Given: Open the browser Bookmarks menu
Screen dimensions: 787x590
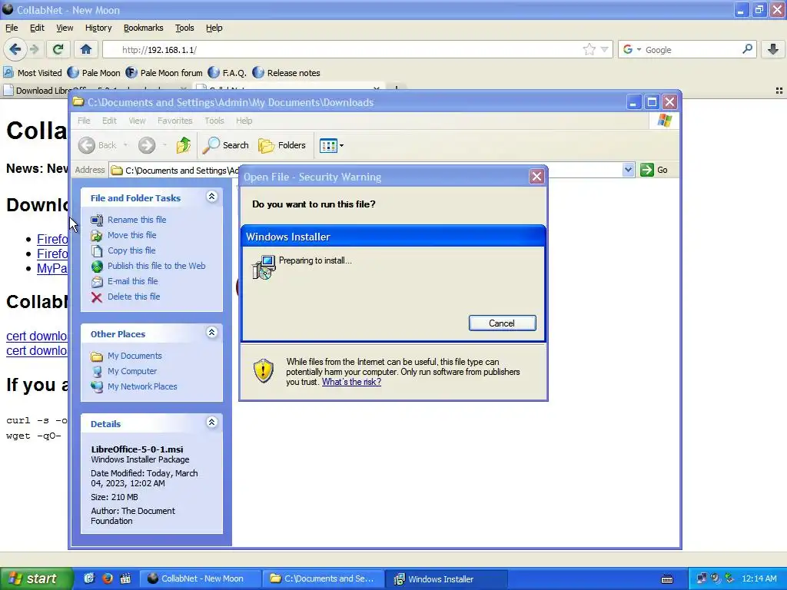Looking at the screenshot, I should click(x=143, y=28).
